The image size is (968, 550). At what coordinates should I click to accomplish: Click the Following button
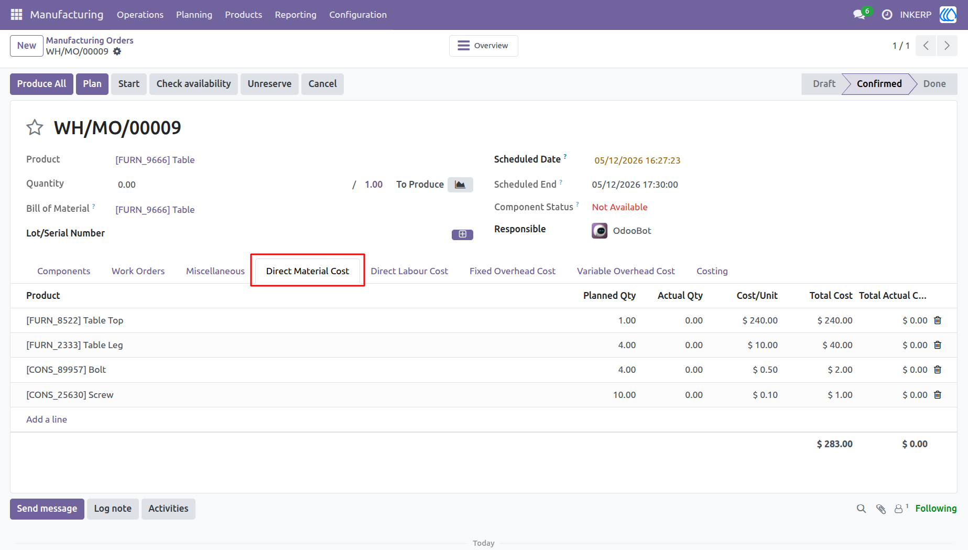click(x=936, y=509)
